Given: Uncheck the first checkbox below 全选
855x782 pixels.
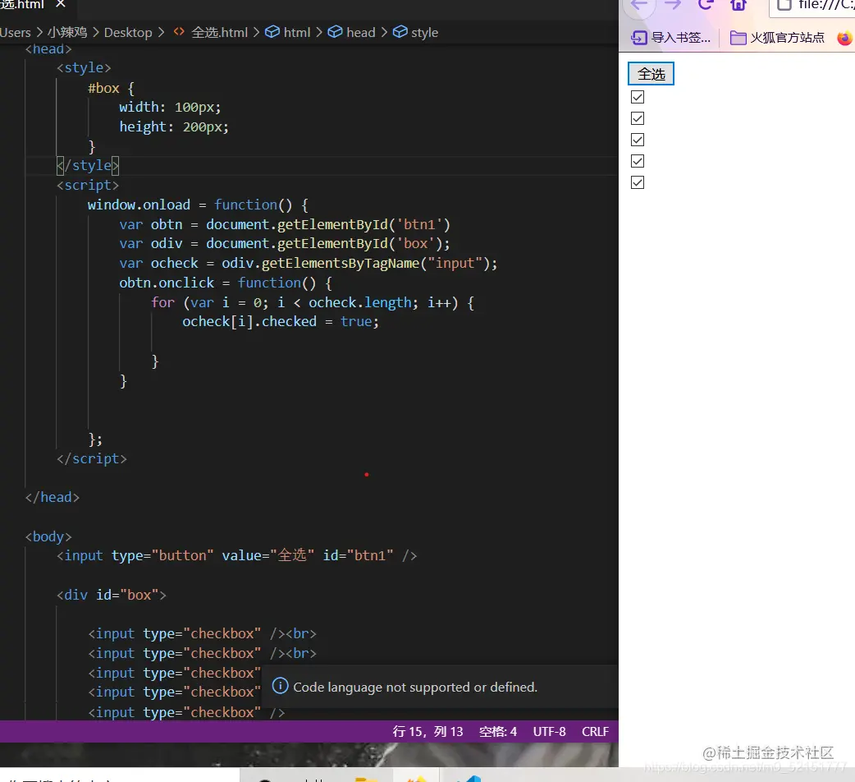Looking at the screenshot, I should click(x=637, y=97).
